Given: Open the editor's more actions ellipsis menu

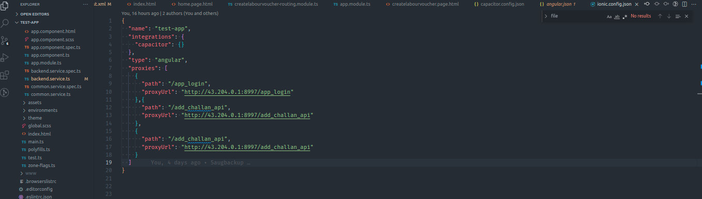Looking at the screenshot, I should pos(694,4).
